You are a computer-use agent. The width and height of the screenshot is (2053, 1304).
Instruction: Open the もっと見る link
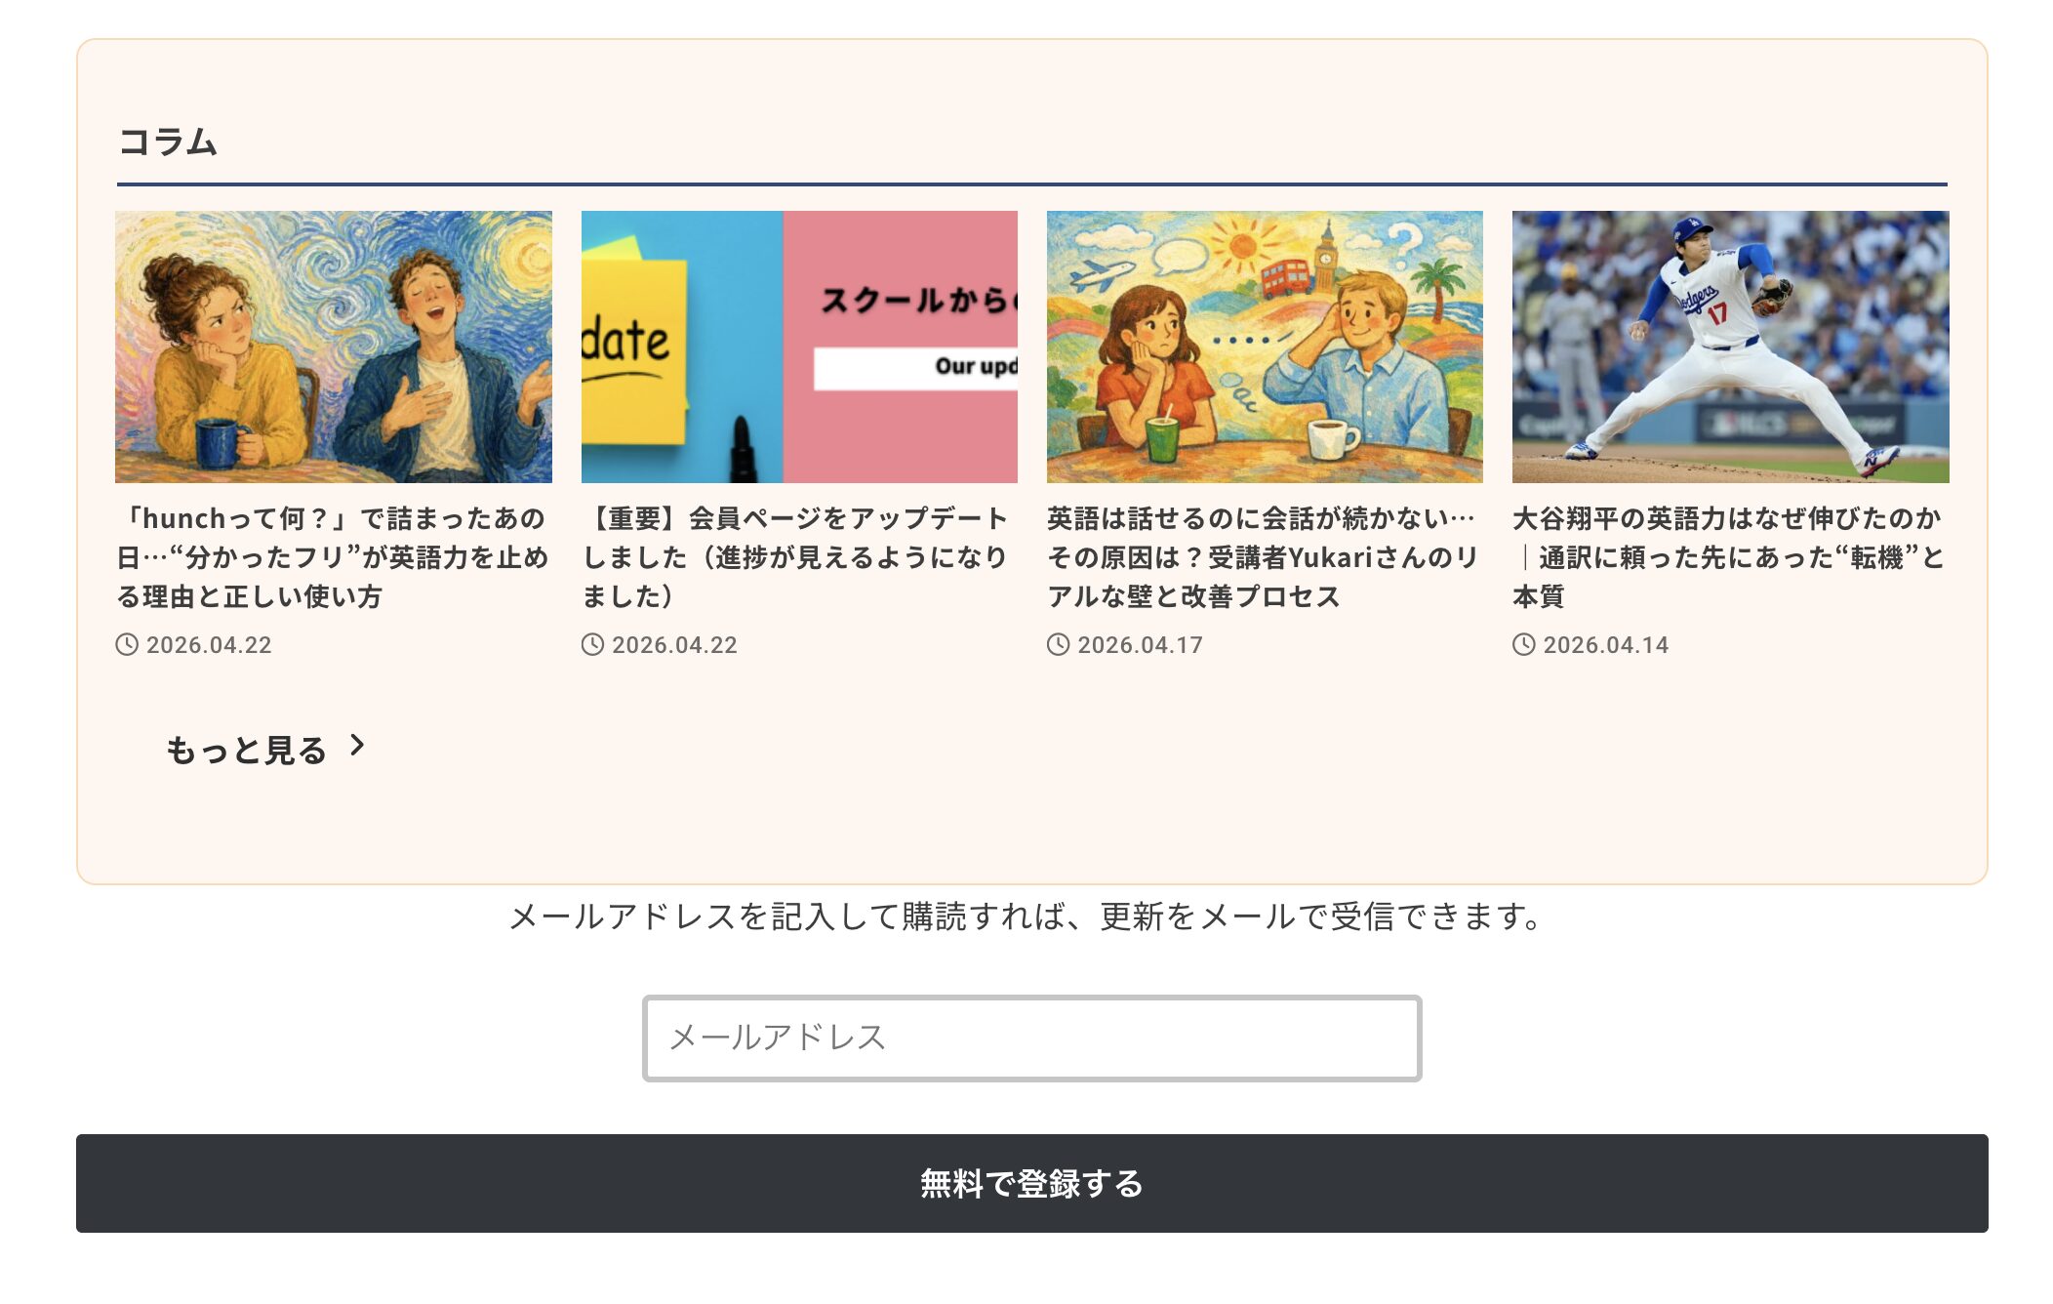click(264, 749)
